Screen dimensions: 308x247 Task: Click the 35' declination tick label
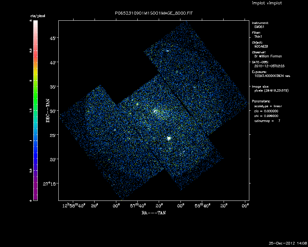53,87
